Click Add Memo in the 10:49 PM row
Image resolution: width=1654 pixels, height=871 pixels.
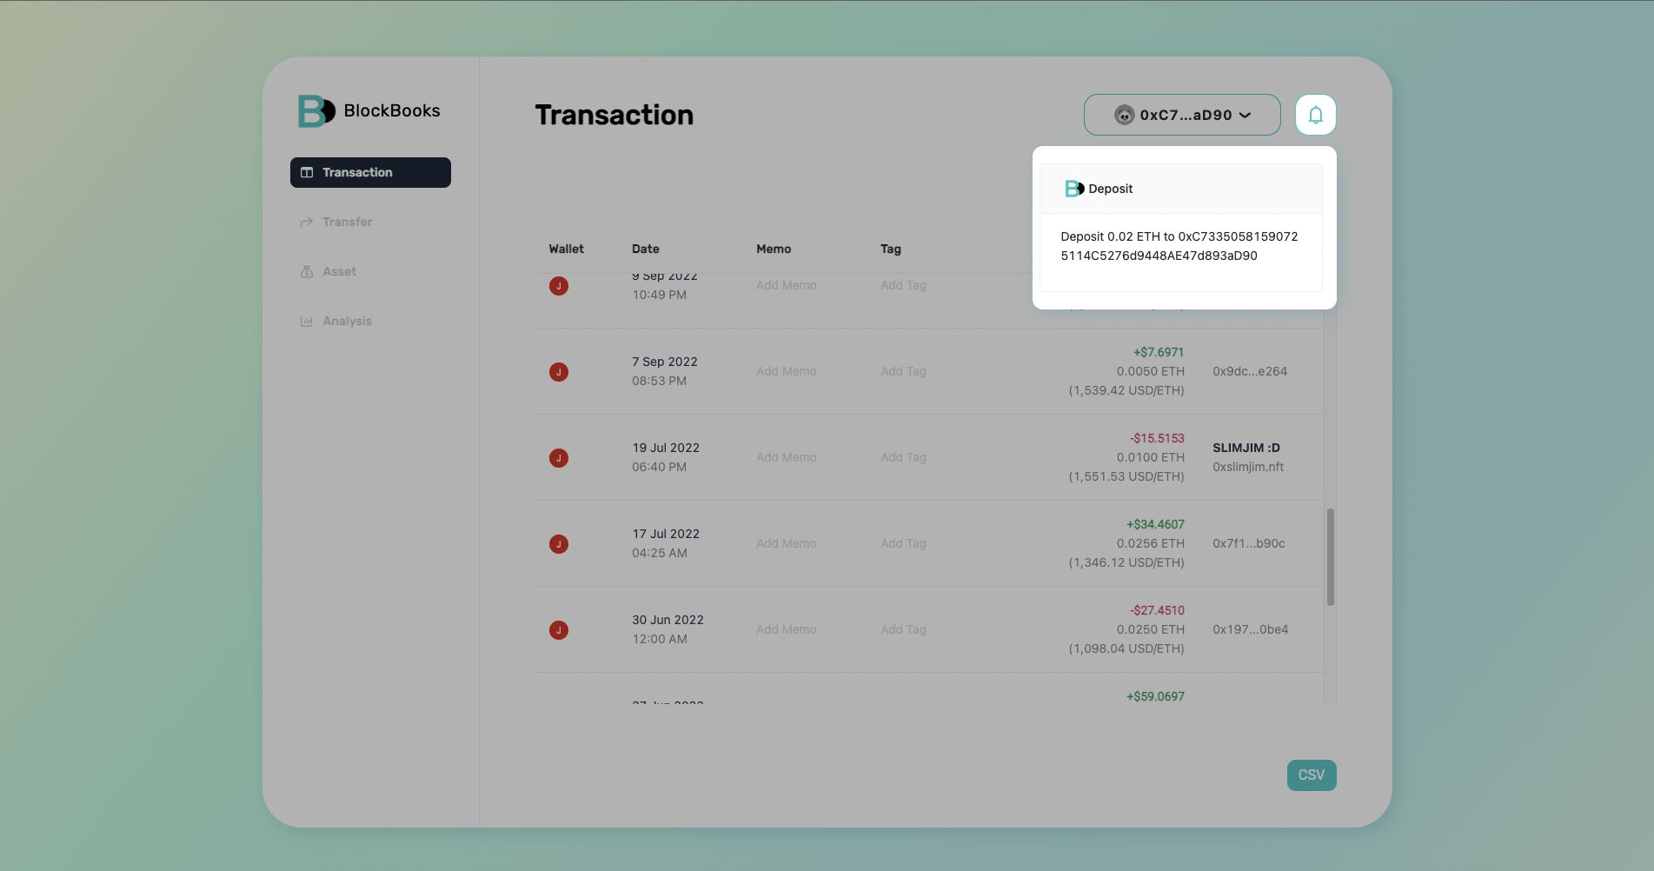787,285
